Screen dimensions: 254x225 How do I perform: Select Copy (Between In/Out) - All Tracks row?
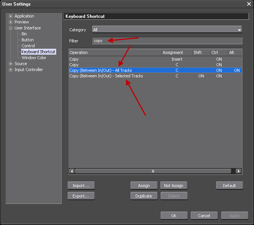pyautogui.click(x=155, y=70)
